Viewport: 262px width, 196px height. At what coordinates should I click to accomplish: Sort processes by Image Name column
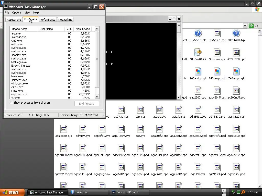coord(24,29)
